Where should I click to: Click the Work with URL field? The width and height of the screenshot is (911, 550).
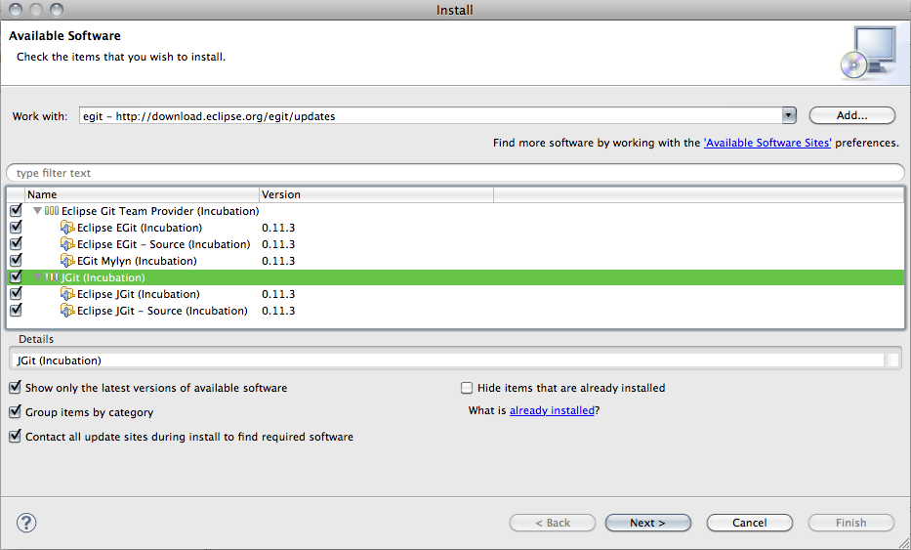(x=431, y=115)
